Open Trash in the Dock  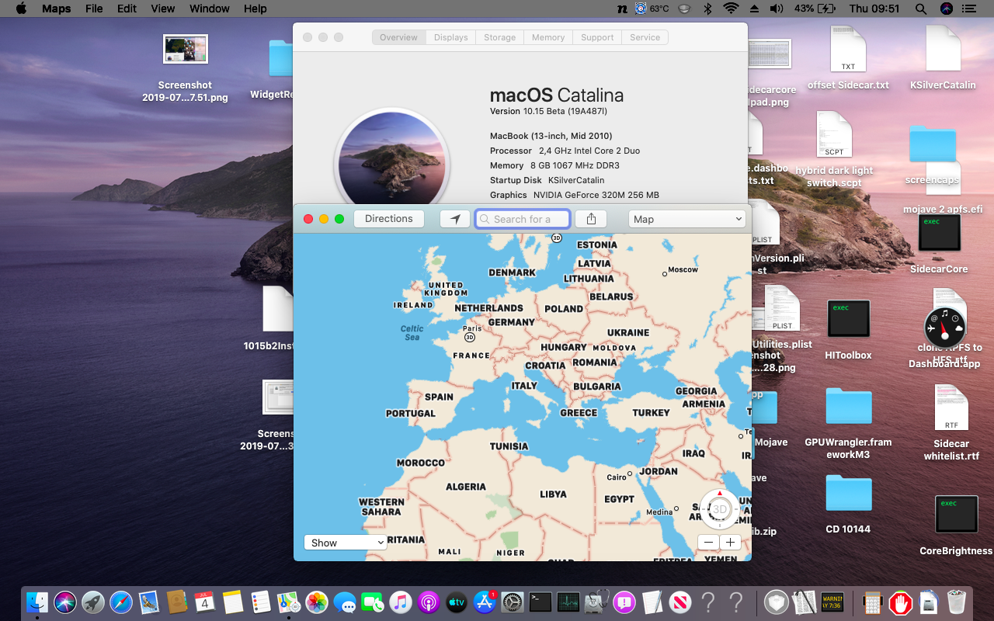(957, 602)
